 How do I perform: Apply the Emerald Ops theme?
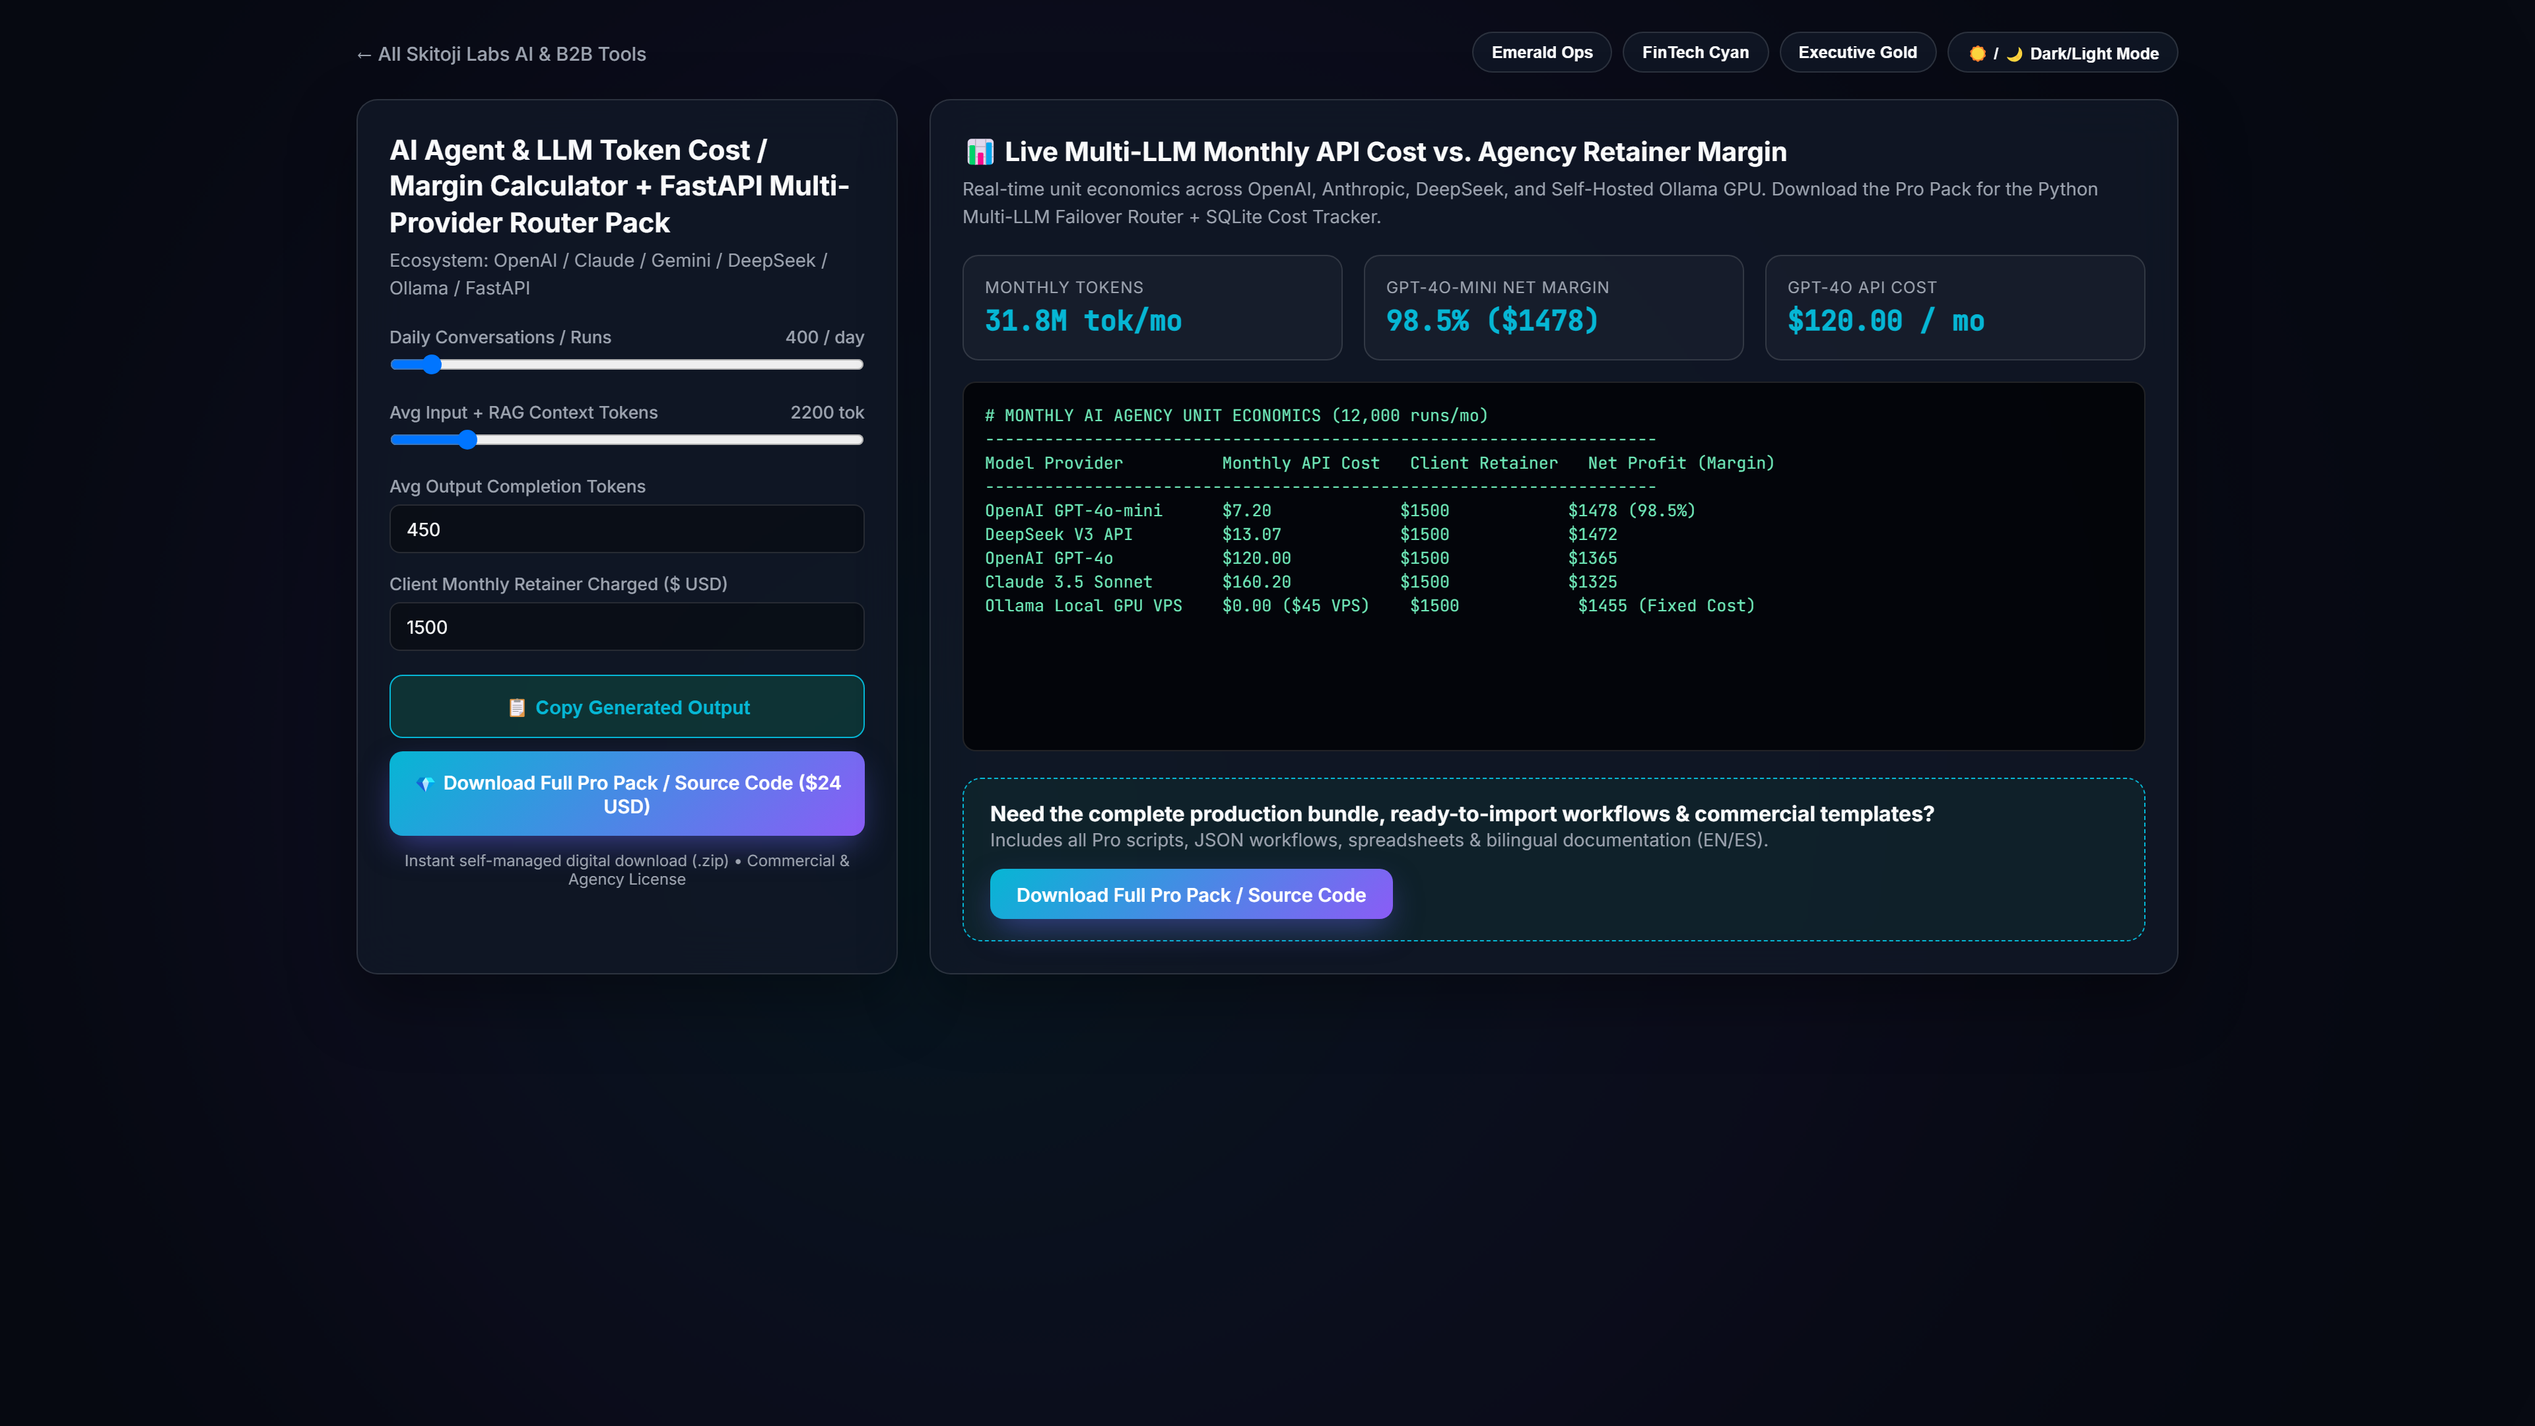tap(1541, 52)
